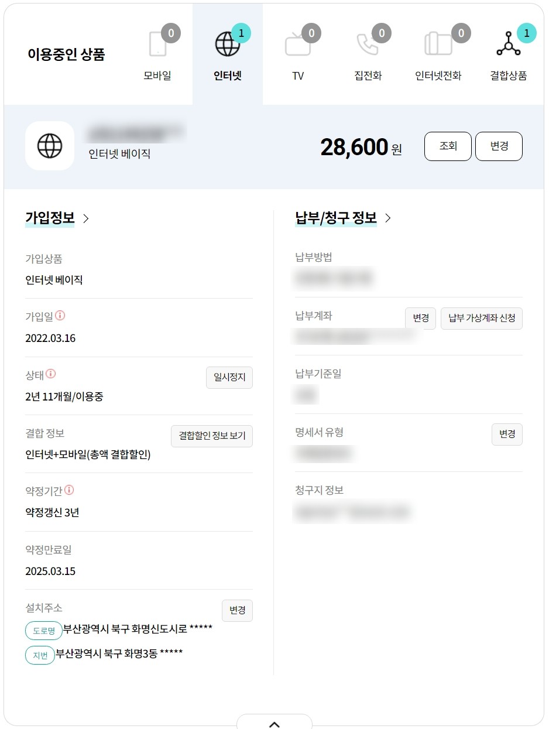The image size is (549, 729).
Task: Switch to the 인터넷 tab
Action: click(228, 54)
